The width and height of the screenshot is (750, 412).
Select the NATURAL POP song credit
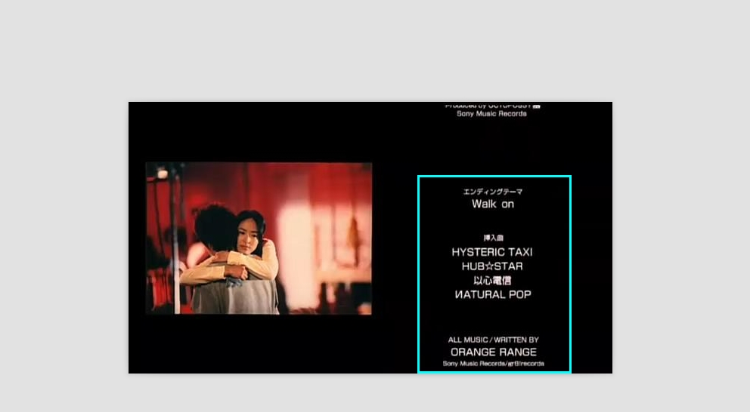pos(493,295)
